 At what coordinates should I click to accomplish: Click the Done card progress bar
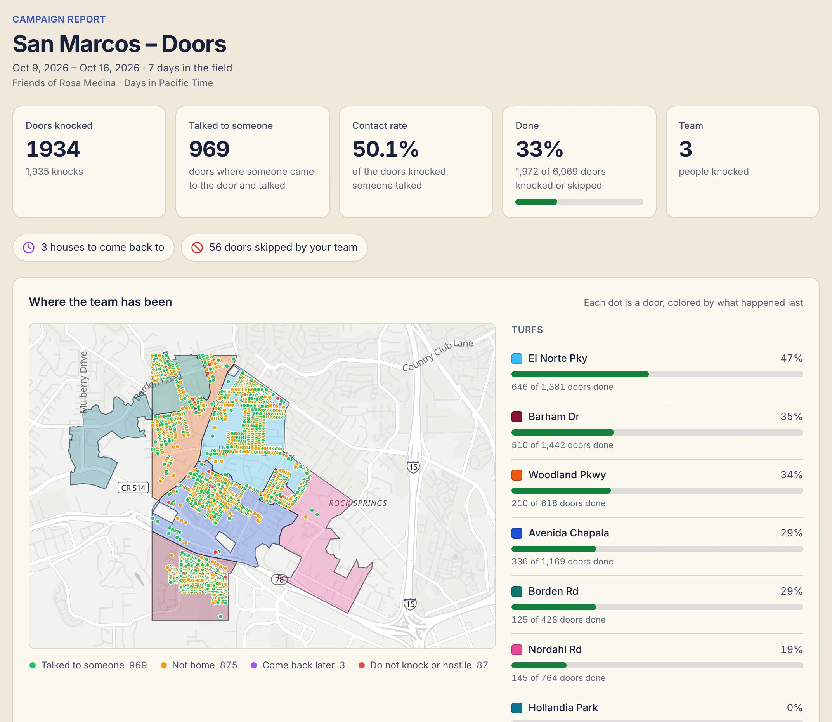coord(579,202)
